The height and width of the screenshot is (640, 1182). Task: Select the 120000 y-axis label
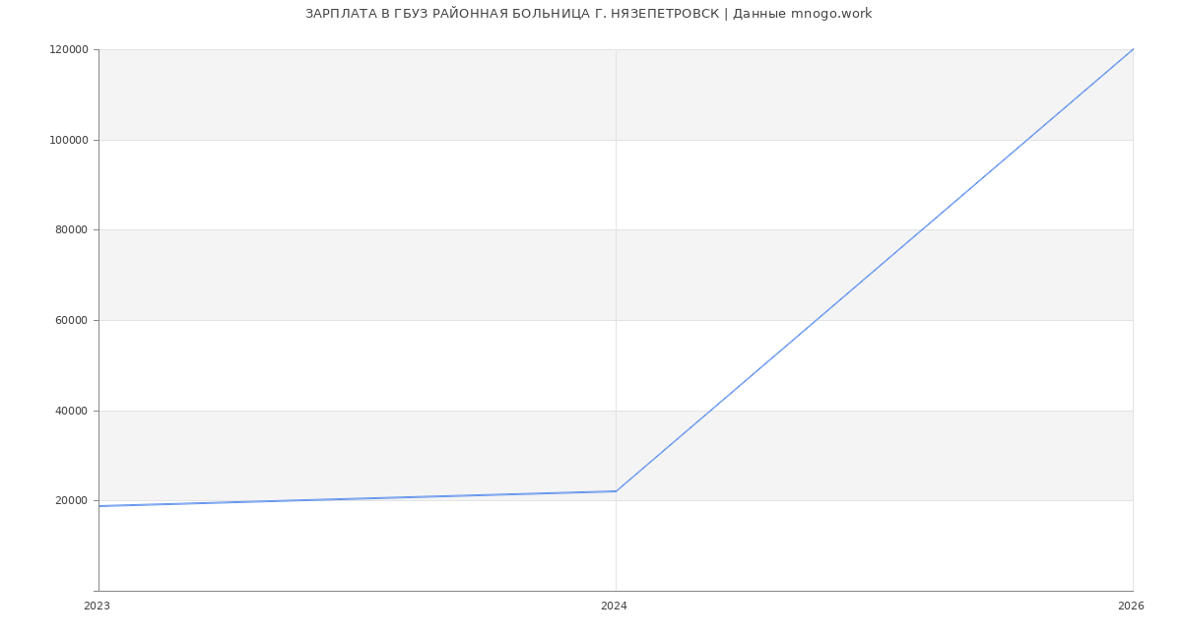click(69, 50)
